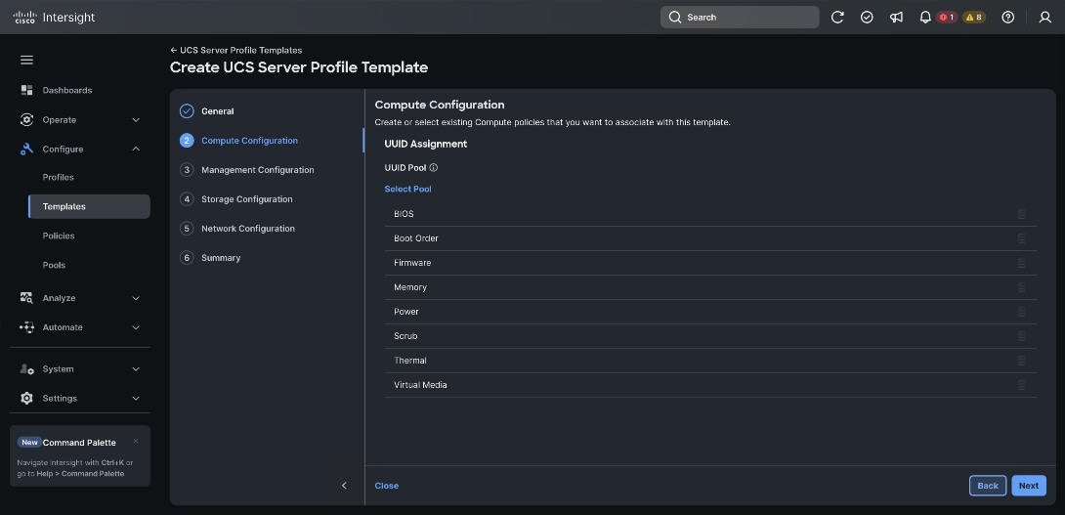The height and width of the screenshot is (515, 1065).
Task: Click the Select Pool link
Action: [x=407, y=189]
